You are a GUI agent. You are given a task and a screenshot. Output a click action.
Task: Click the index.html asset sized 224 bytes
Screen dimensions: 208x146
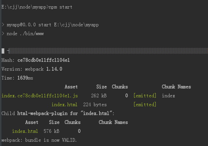[x=64, y=105]
